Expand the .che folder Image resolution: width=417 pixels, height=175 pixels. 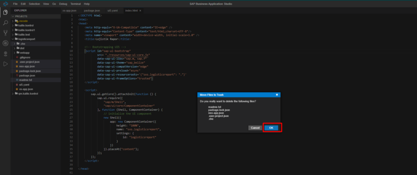pyautogui.click(x=14, y=44)
